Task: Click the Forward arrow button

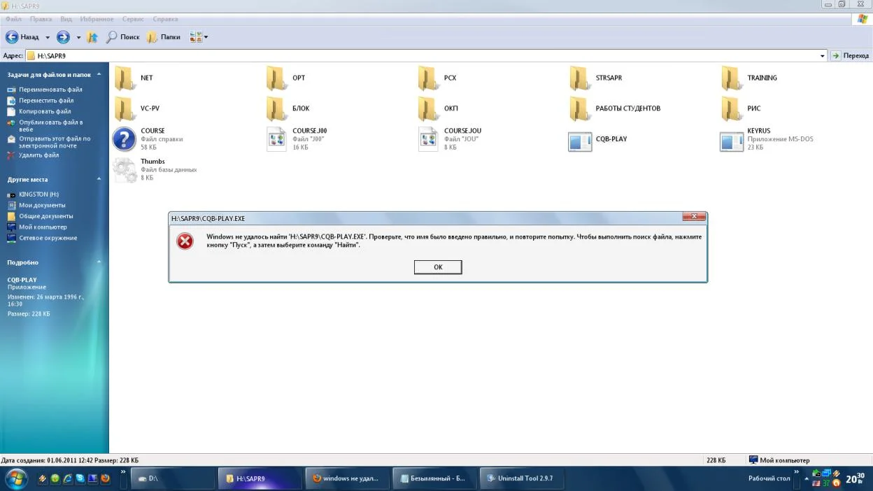Action: coord(63,37)
